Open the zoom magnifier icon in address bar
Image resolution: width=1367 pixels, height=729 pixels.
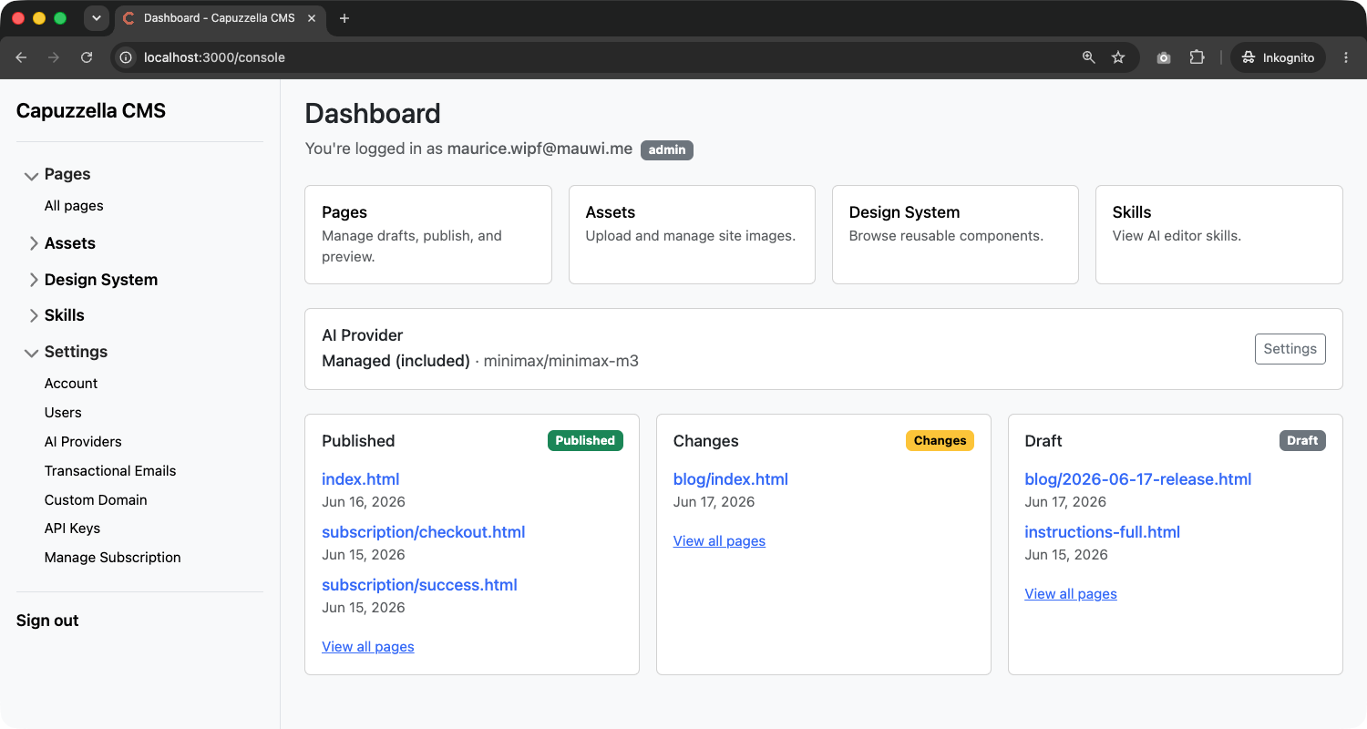tap(1088, 57)
